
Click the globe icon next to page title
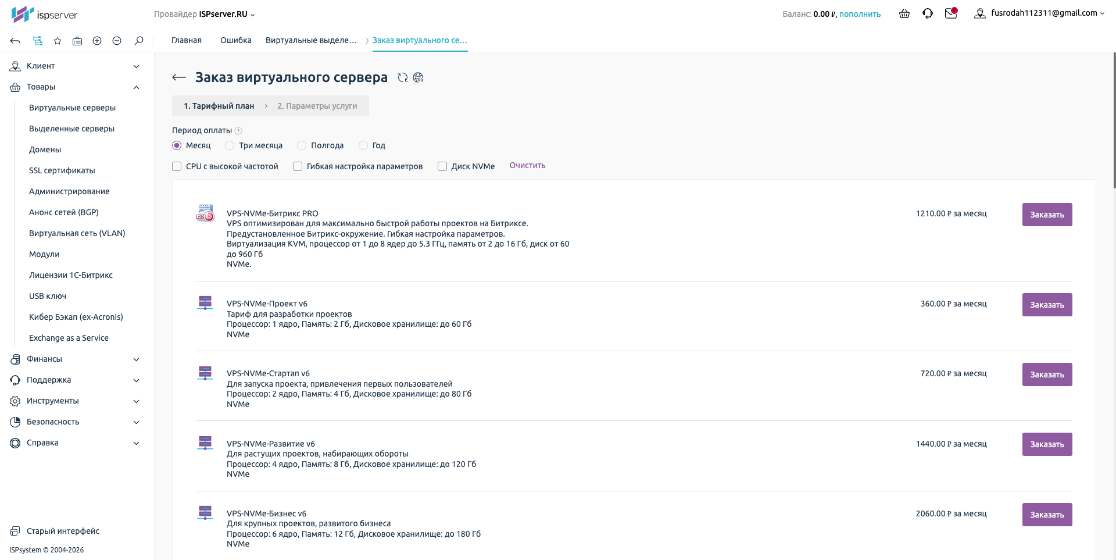tap(418, 77)
